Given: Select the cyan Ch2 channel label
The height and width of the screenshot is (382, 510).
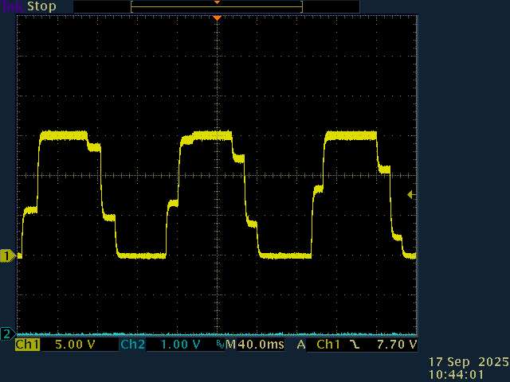Looking at the screenshot, I should pos(131,345).
